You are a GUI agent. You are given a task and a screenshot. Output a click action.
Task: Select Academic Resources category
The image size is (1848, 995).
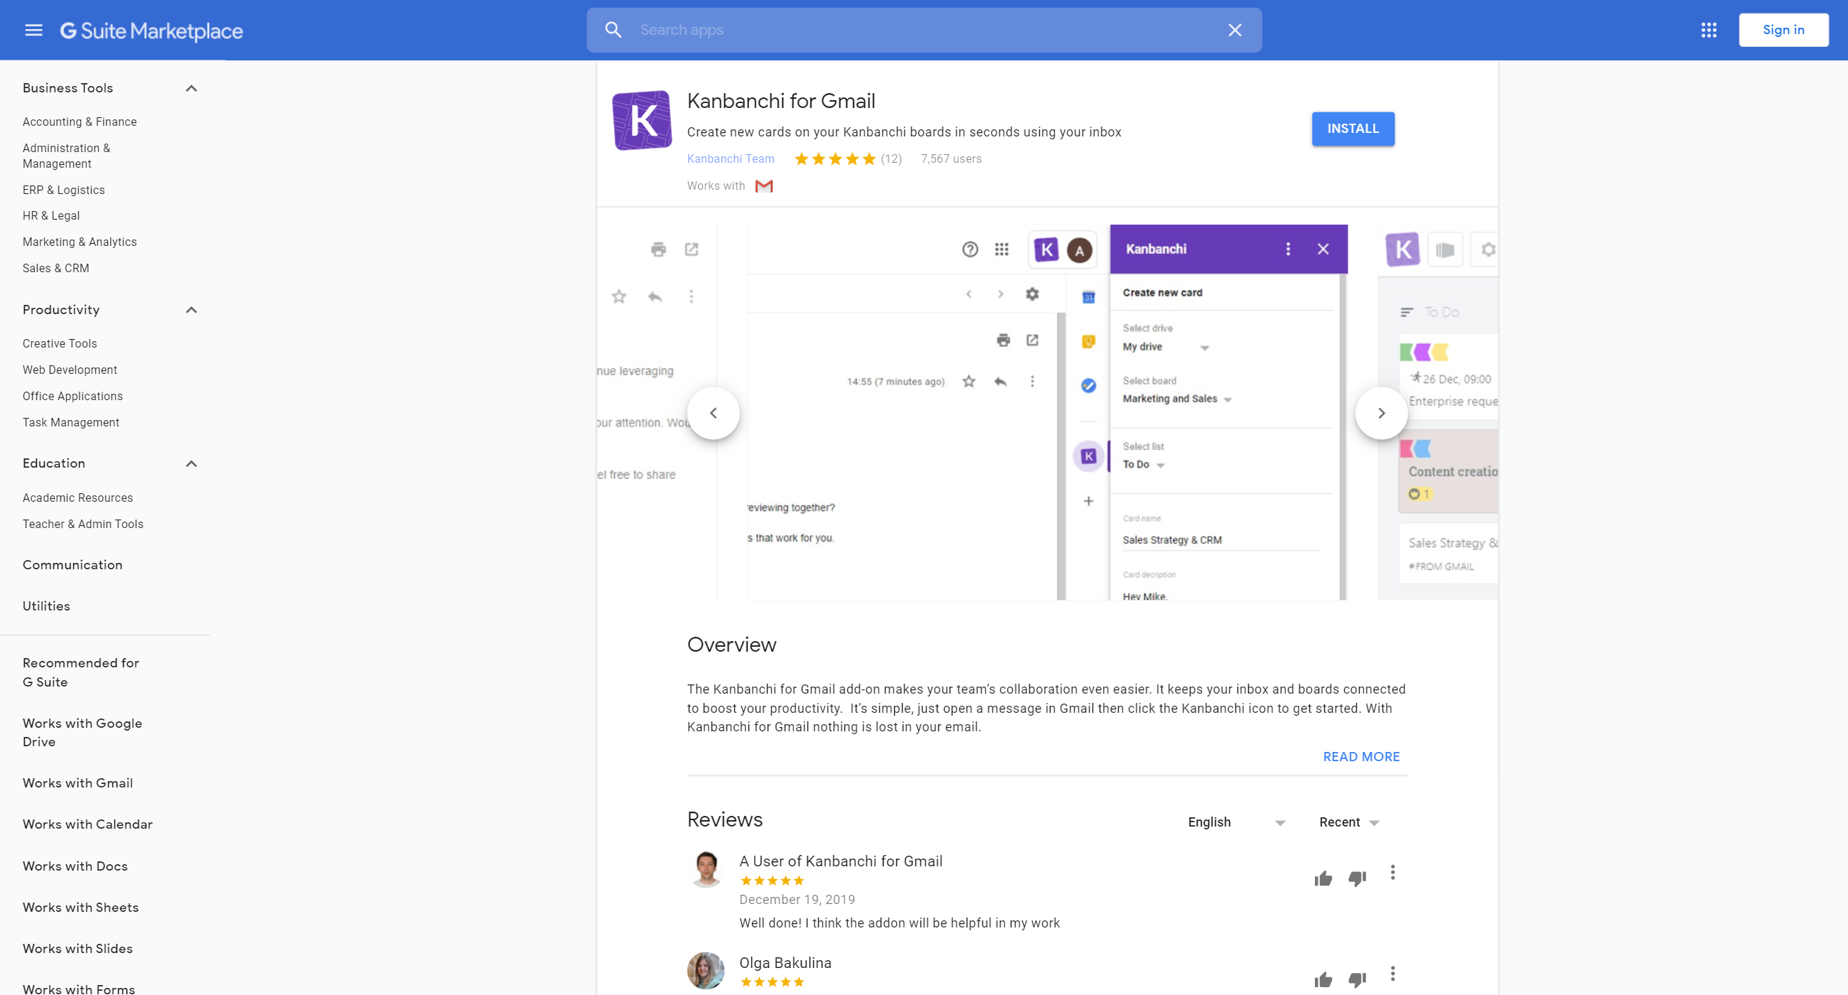coord(77,498)
